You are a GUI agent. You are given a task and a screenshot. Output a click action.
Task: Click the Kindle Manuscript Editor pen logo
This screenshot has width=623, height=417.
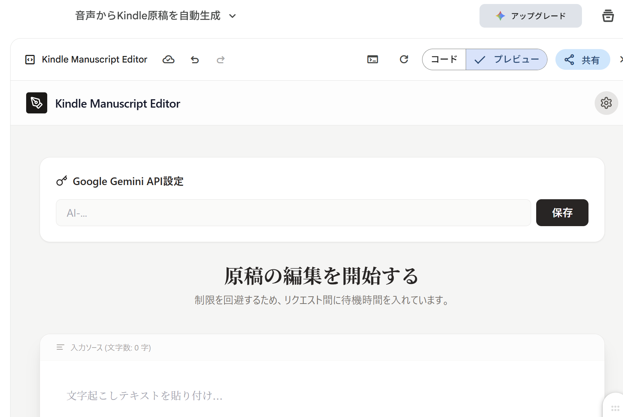(x=37, y=103)
